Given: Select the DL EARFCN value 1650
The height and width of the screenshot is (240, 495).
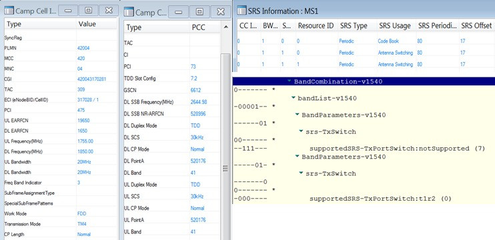Looking at the screenshot, I should (x=82, y=131).
